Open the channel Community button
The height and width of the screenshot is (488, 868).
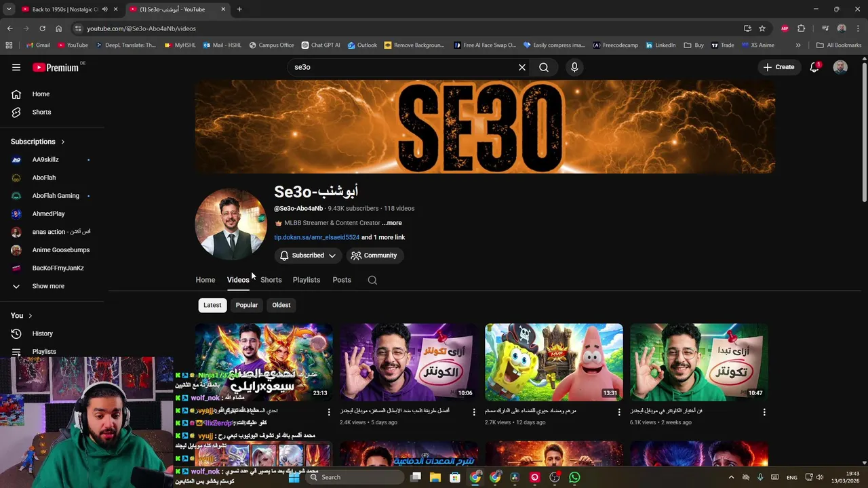point(374,256)
